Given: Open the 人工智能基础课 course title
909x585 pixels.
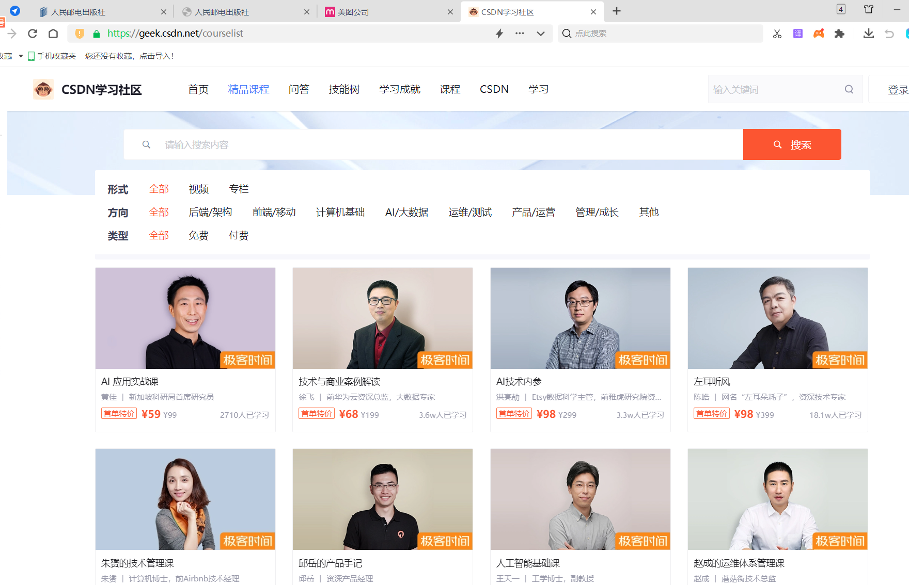Looking at the screenshot, I should point(528,563).
